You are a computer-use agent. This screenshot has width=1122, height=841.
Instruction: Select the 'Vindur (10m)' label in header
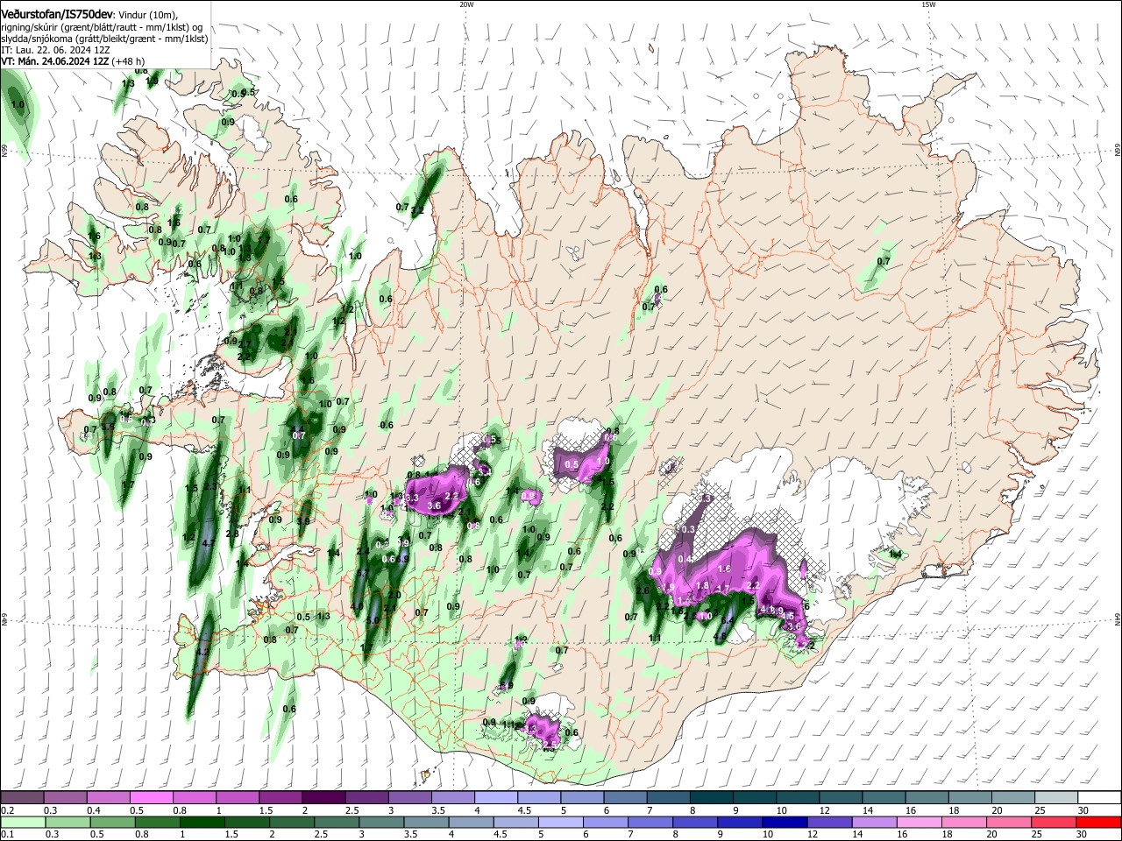(146, 15)
